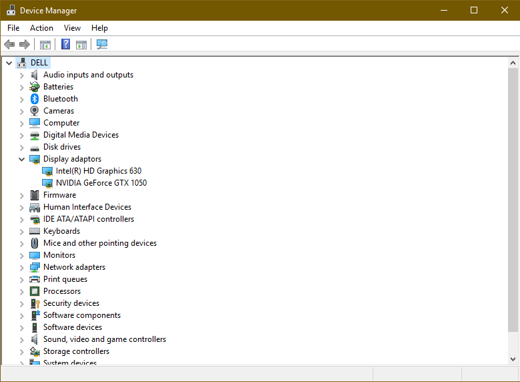Collapse the Display adaptors category
The image size is (520, 382).
(x=21, y=159)
